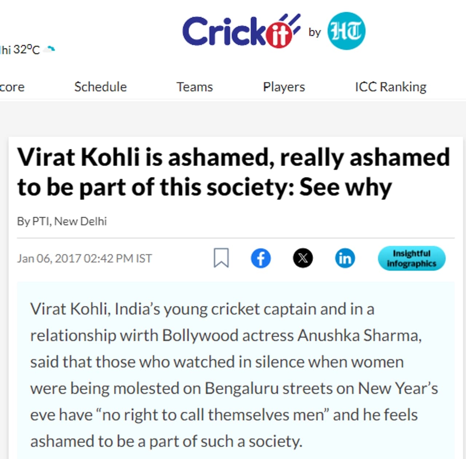Click the HT round logo
The image size is (466, 459).
[346, 31]
